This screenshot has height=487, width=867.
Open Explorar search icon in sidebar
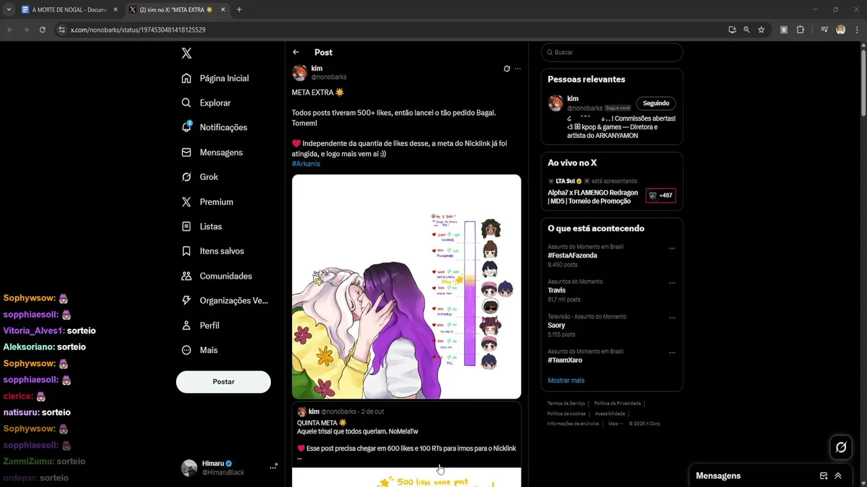click(186, 103)
